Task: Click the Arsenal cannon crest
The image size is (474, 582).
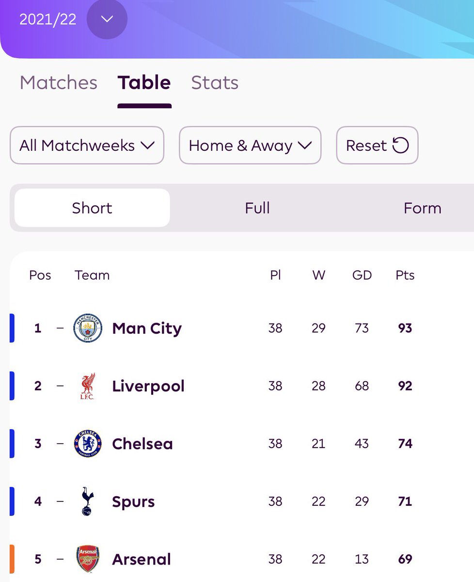Action: click(x=88, y=559)
